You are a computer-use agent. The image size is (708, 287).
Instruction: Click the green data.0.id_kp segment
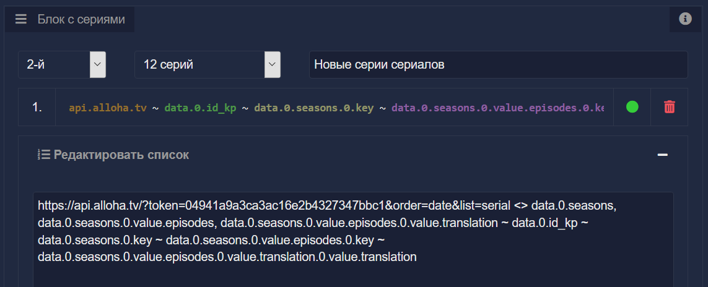[200, 108]
